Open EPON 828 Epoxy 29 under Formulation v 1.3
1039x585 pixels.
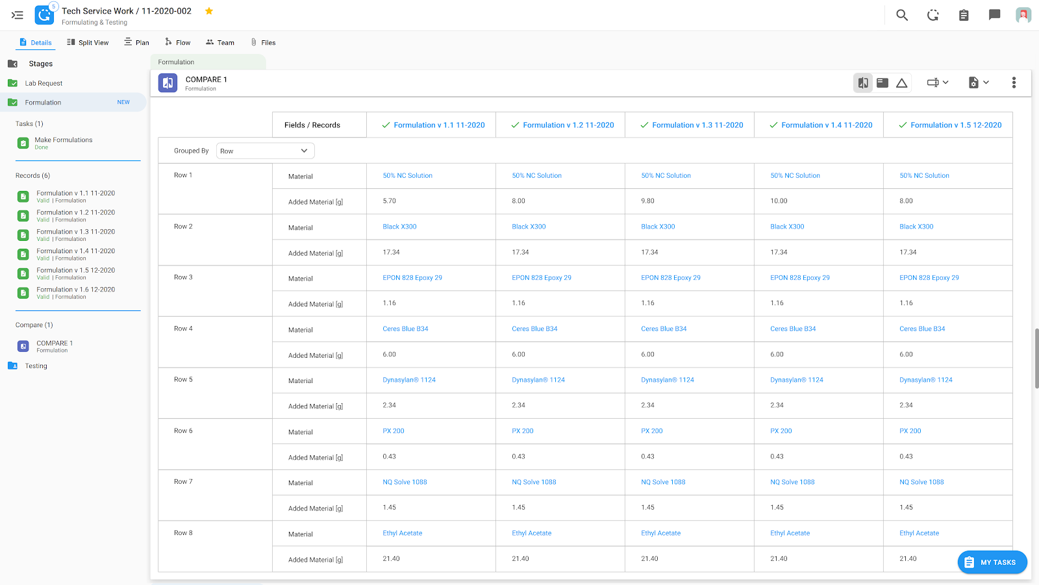pyautogui.click(x=671, y=278)
